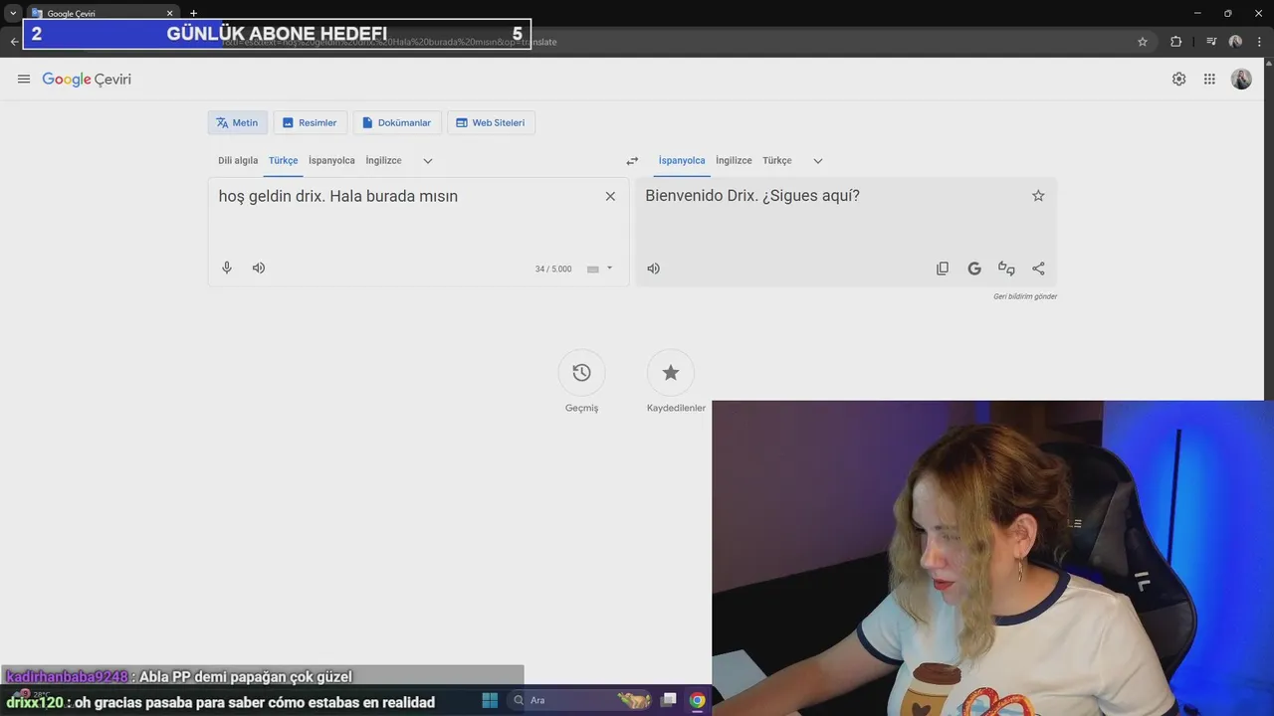Screen dimensions: 1274x716
Task: Click Chrome icon on the taskbar
Action: [x=698, y=700]
